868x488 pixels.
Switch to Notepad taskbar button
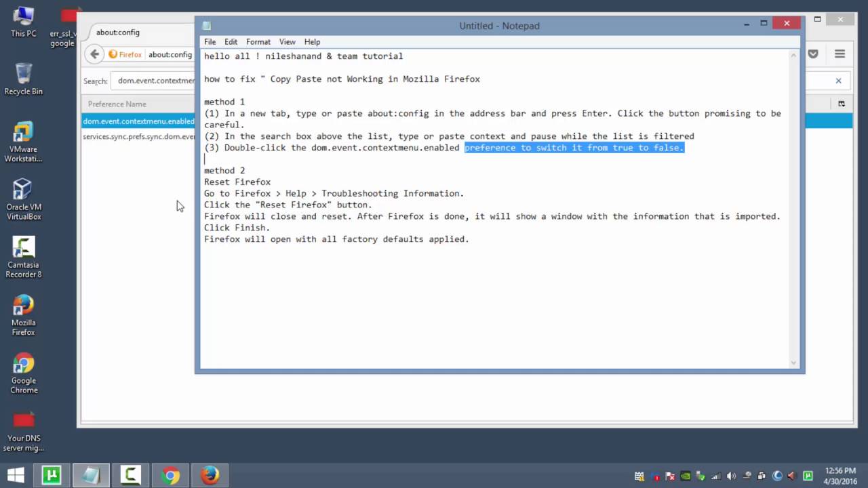(x=91, y=475)
